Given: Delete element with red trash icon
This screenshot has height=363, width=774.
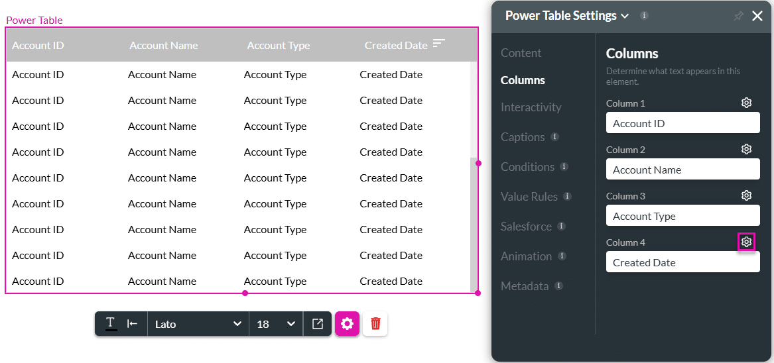Looking at the screenshot, I should pyautogui.click(x=375, y=324).
